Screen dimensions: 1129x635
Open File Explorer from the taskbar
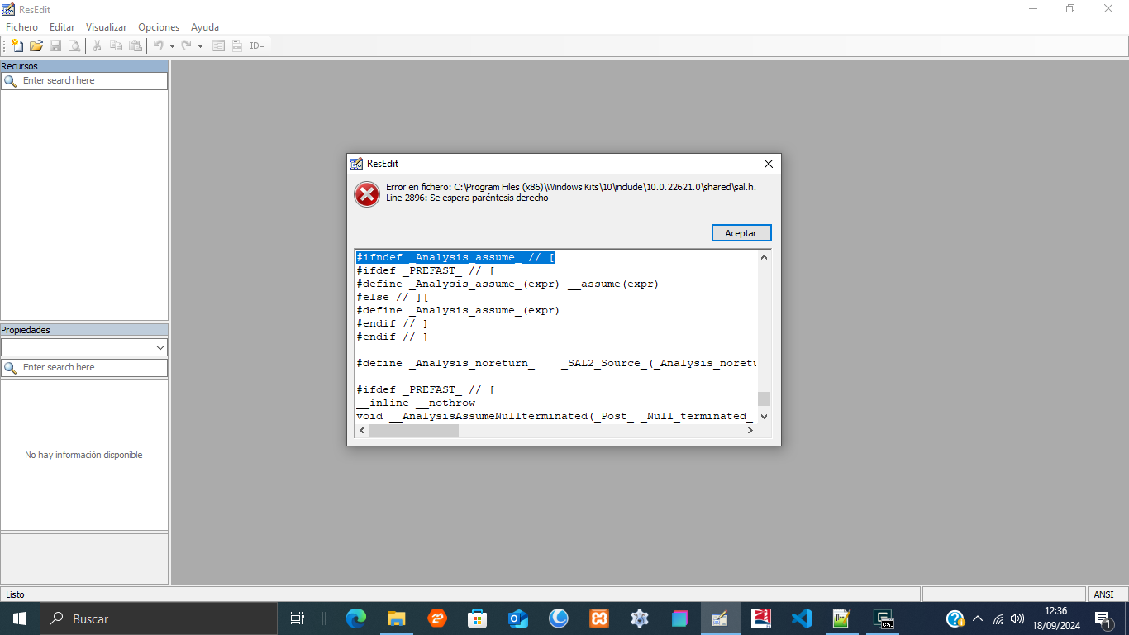pos(397,618)
